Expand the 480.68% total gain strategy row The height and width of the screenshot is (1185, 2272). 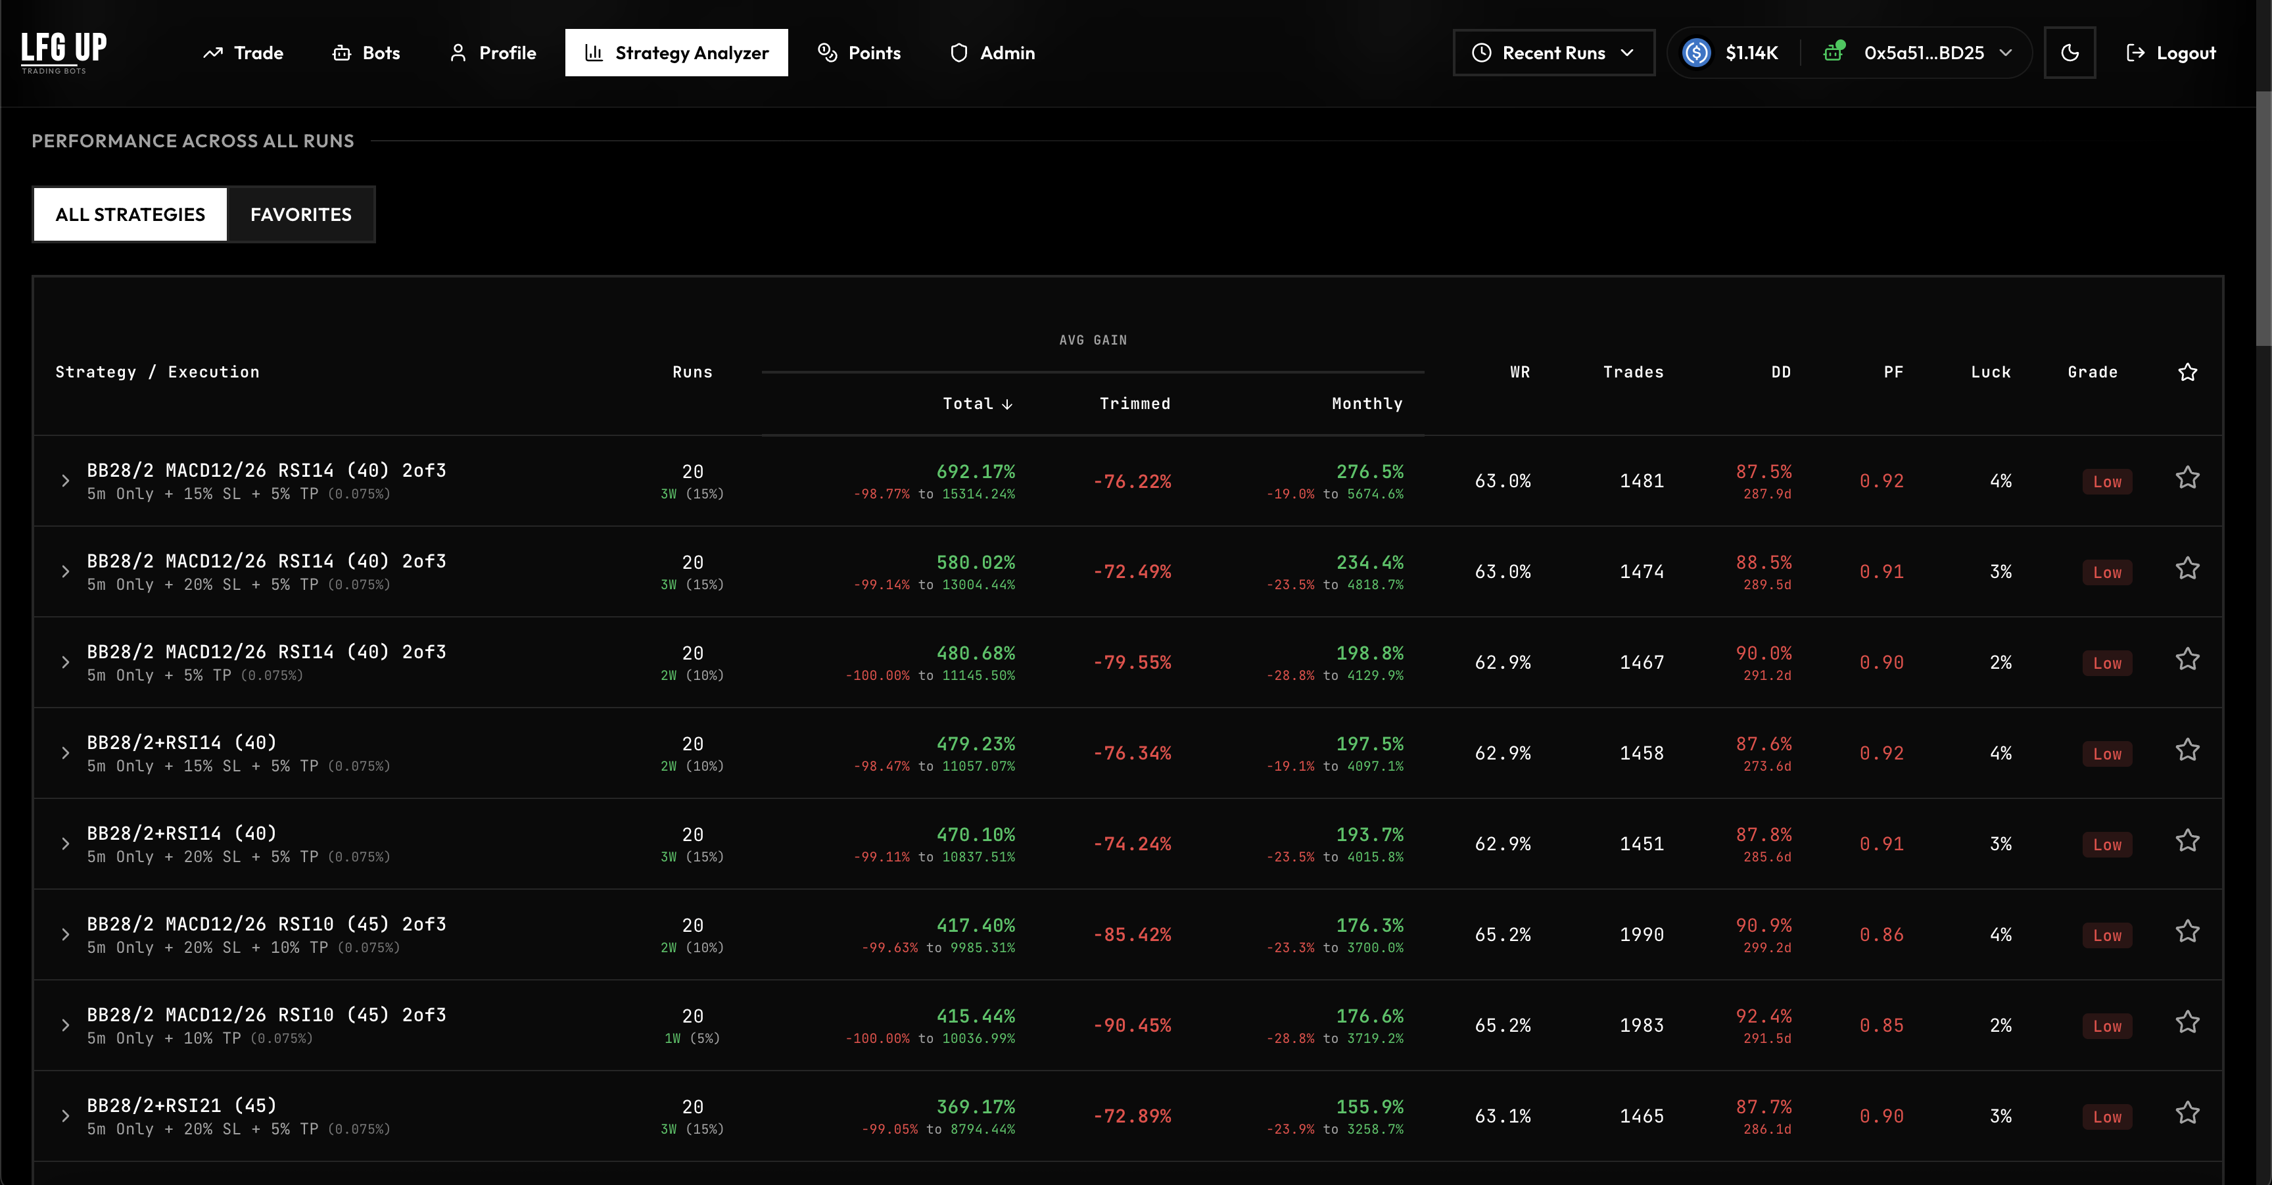click(65, 663)
